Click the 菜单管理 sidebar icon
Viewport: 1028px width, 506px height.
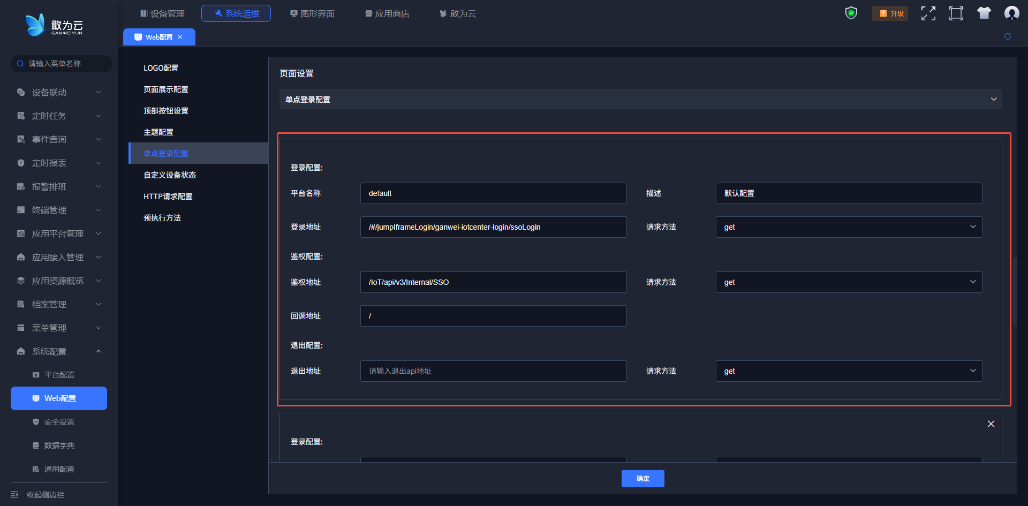click(x=21, y=328)
